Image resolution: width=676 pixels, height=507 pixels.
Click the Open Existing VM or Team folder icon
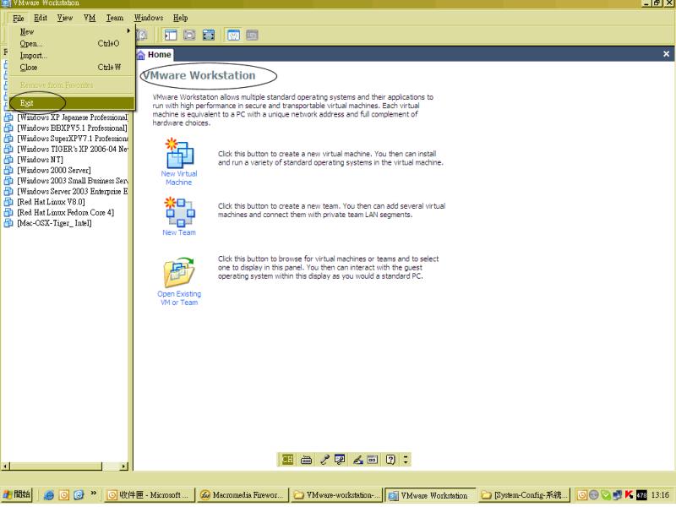tap(179, 272)
